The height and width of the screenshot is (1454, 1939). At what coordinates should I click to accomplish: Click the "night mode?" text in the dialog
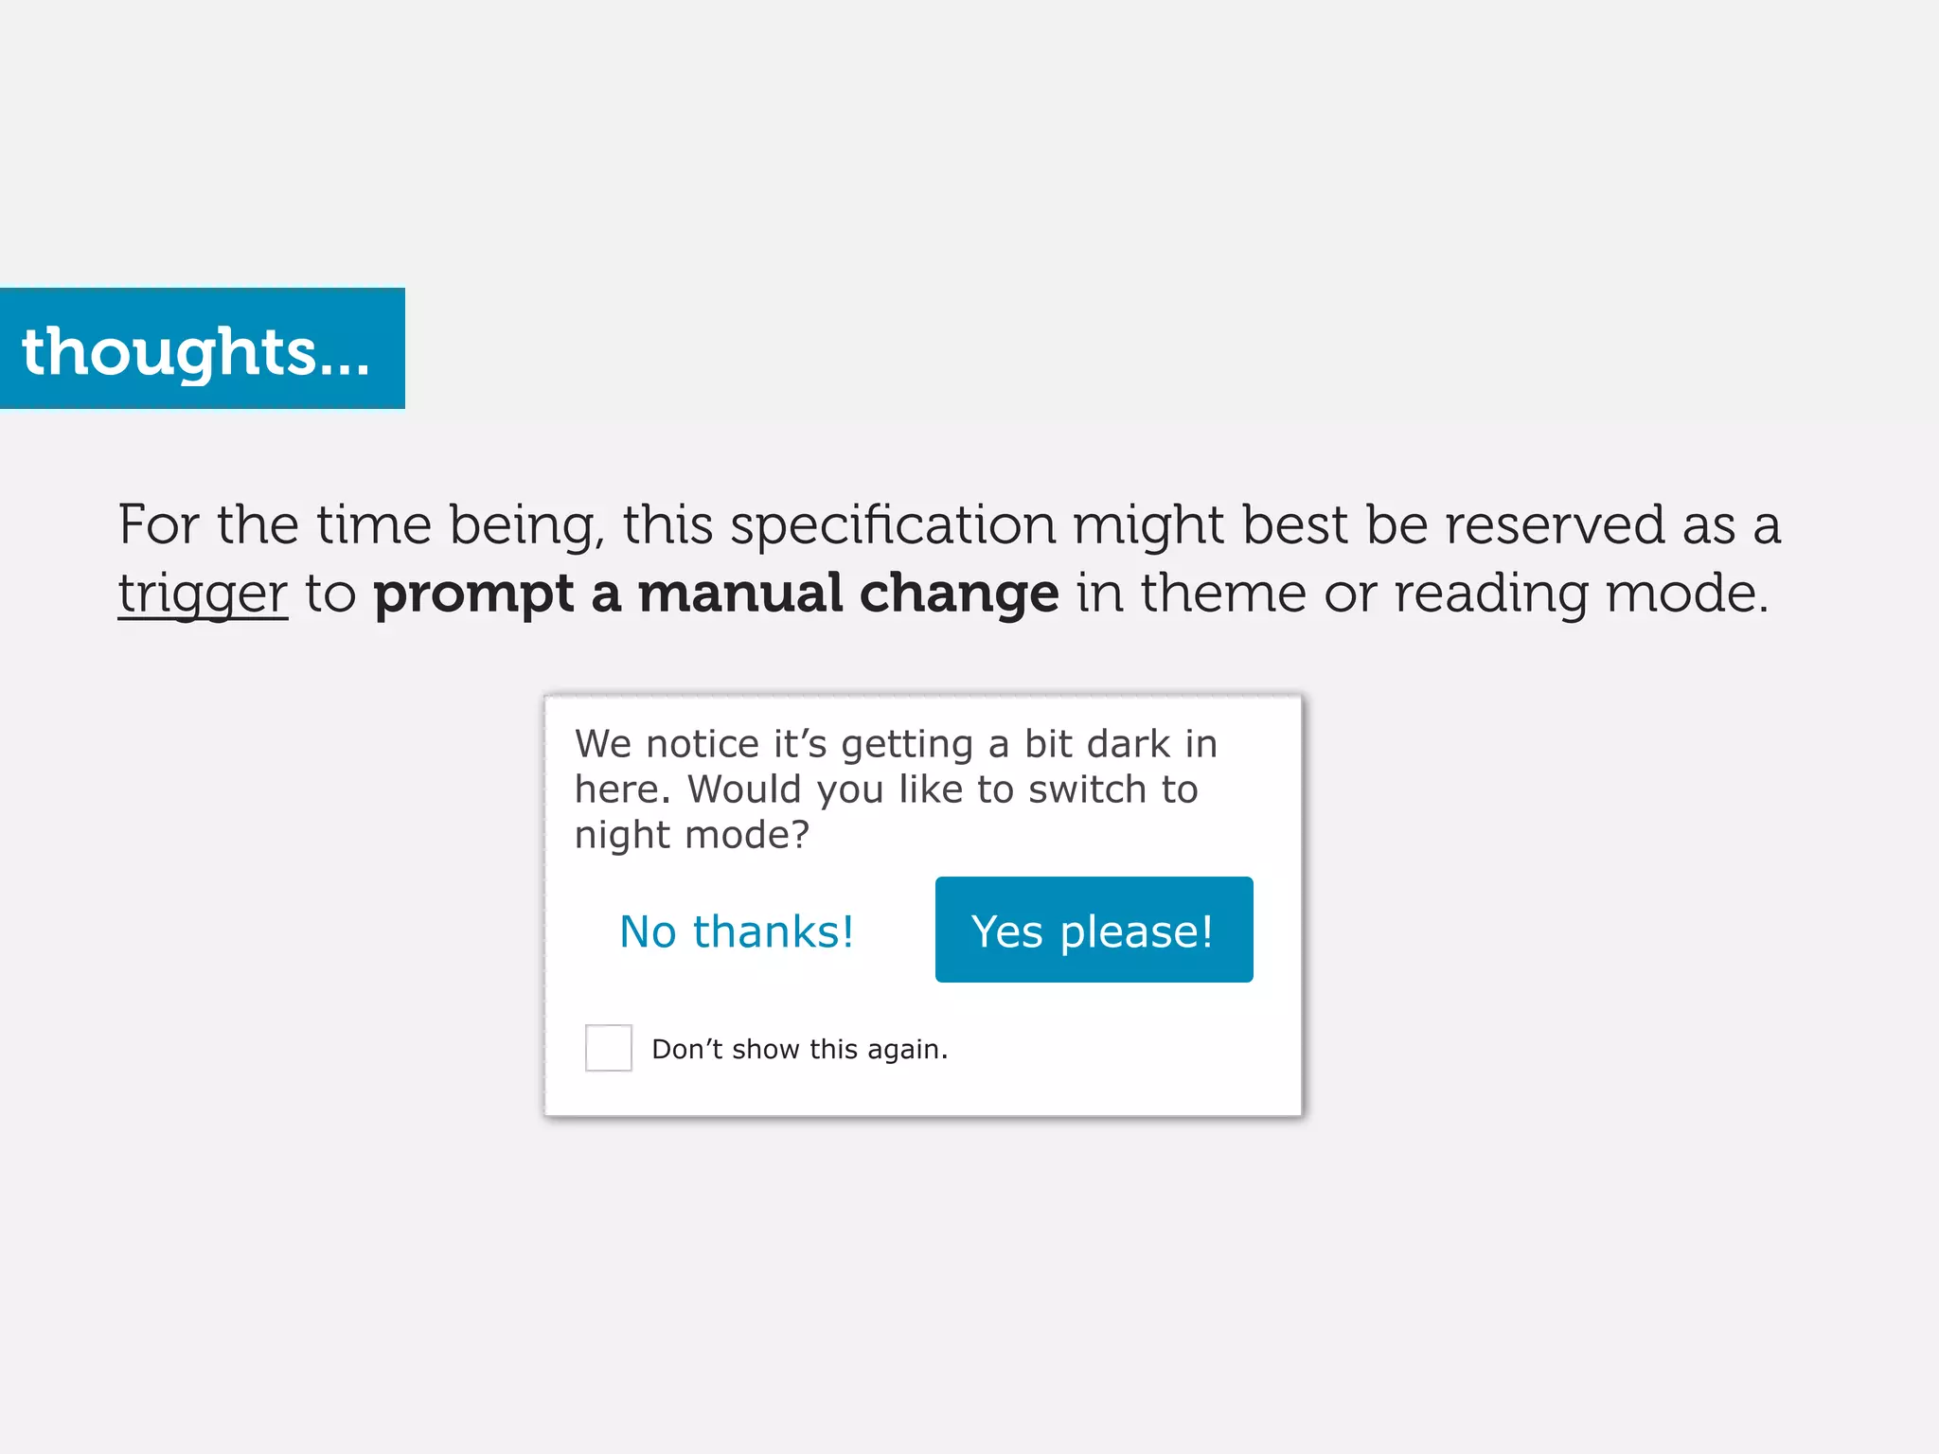coord(692,835)
